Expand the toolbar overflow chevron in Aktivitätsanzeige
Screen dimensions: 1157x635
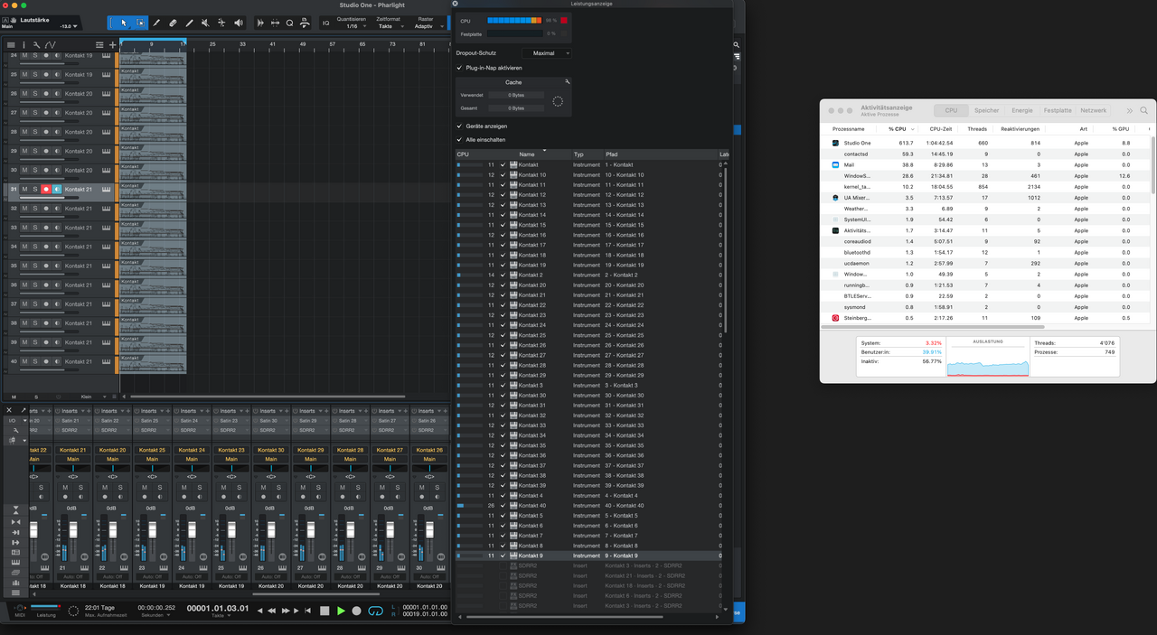pos(1129,110)
